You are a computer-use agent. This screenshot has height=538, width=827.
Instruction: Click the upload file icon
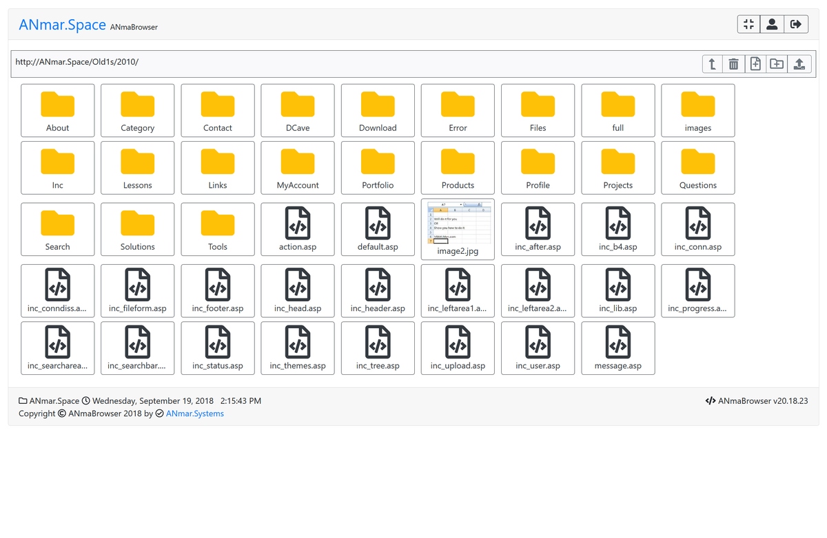(799, 64)
